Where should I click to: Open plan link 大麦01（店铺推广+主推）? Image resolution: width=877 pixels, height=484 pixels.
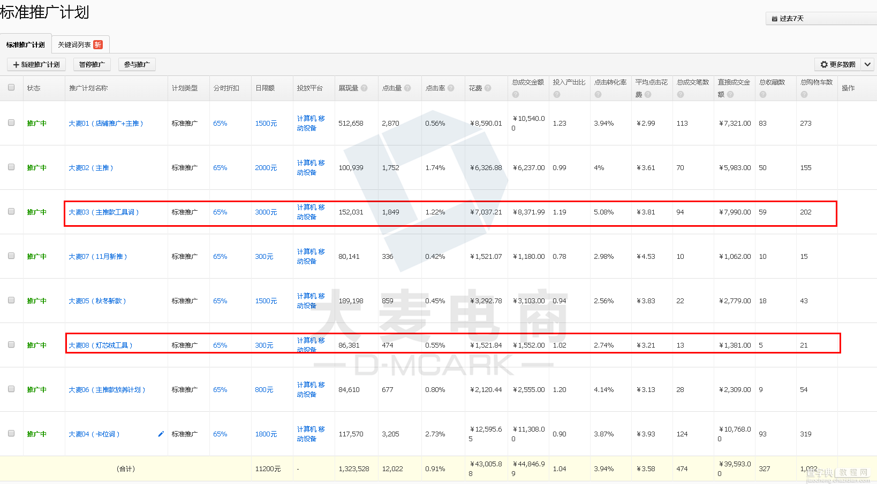pos(106,124)
